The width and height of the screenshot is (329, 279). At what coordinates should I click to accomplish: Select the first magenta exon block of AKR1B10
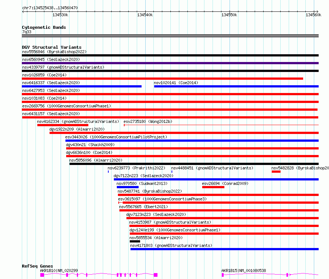coord(42,275)
